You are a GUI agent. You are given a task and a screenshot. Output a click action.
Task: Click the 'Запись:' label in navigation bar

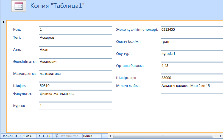pyautogui.click(x=7, y=136)
